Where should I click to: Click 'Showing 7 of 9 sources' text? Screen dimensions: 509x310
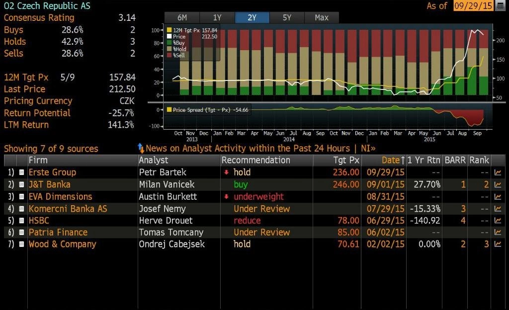(x=51, y=149)
